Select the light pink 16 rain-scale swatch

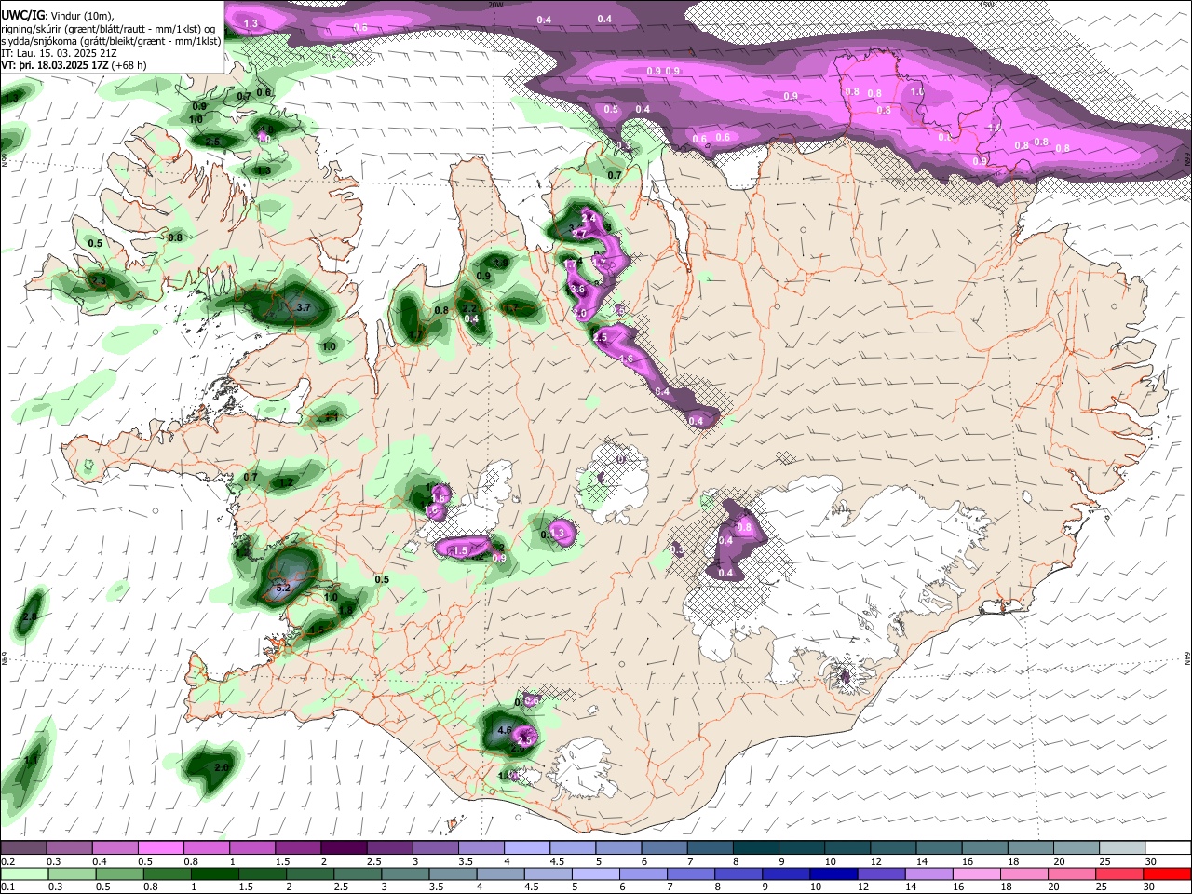[975, 874]
